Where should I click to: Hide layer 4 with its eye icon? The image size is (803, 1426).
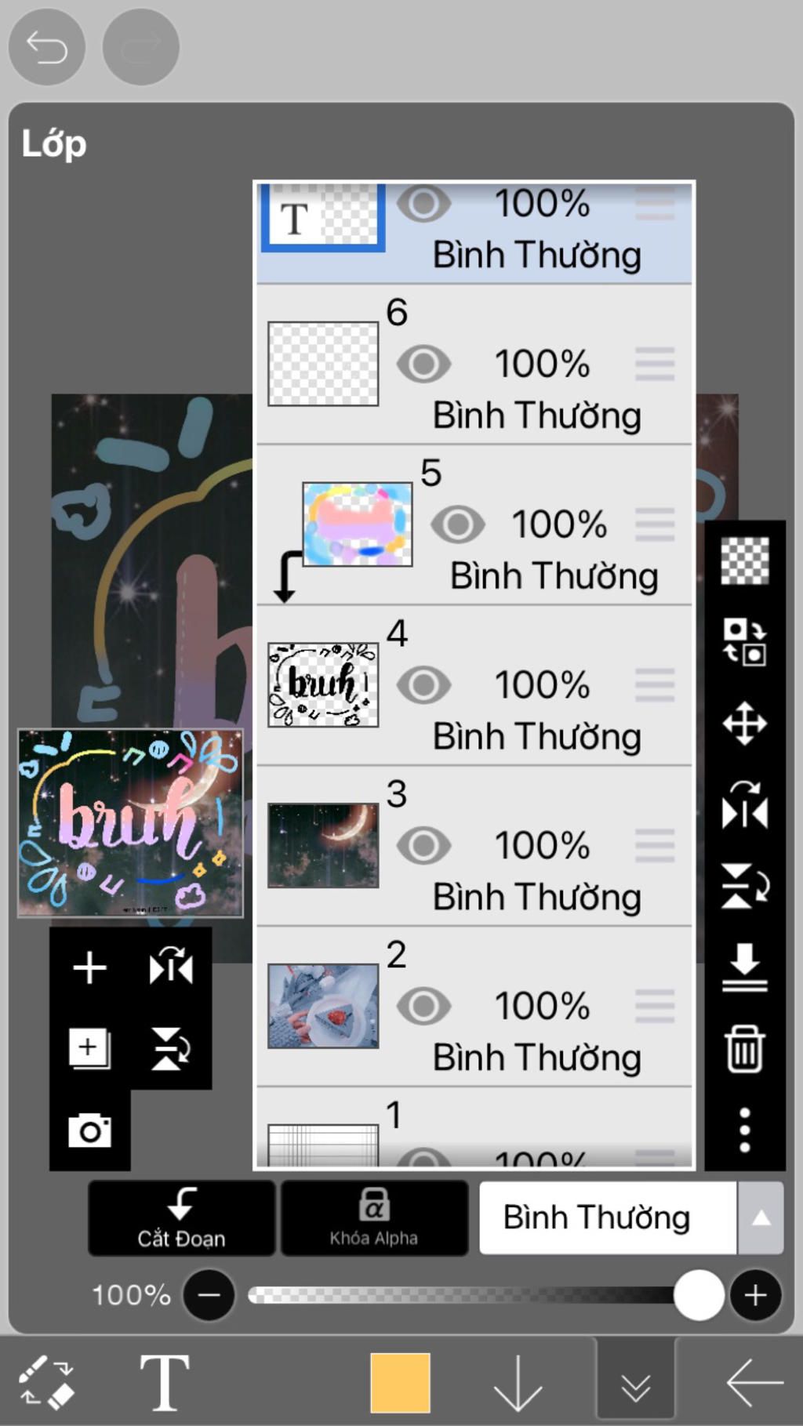(423, 685)
